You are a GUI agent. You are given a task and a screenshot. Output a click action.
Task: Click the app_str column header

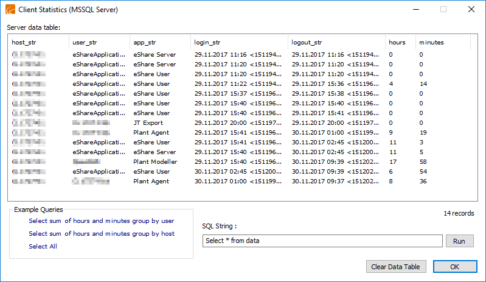point(160,43)
